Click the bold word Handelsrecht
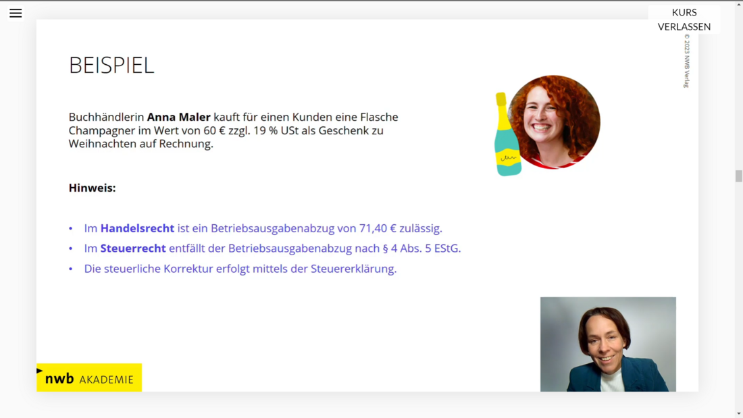The image size is (743, 418). pyautogui.click(x=137, y=228)
